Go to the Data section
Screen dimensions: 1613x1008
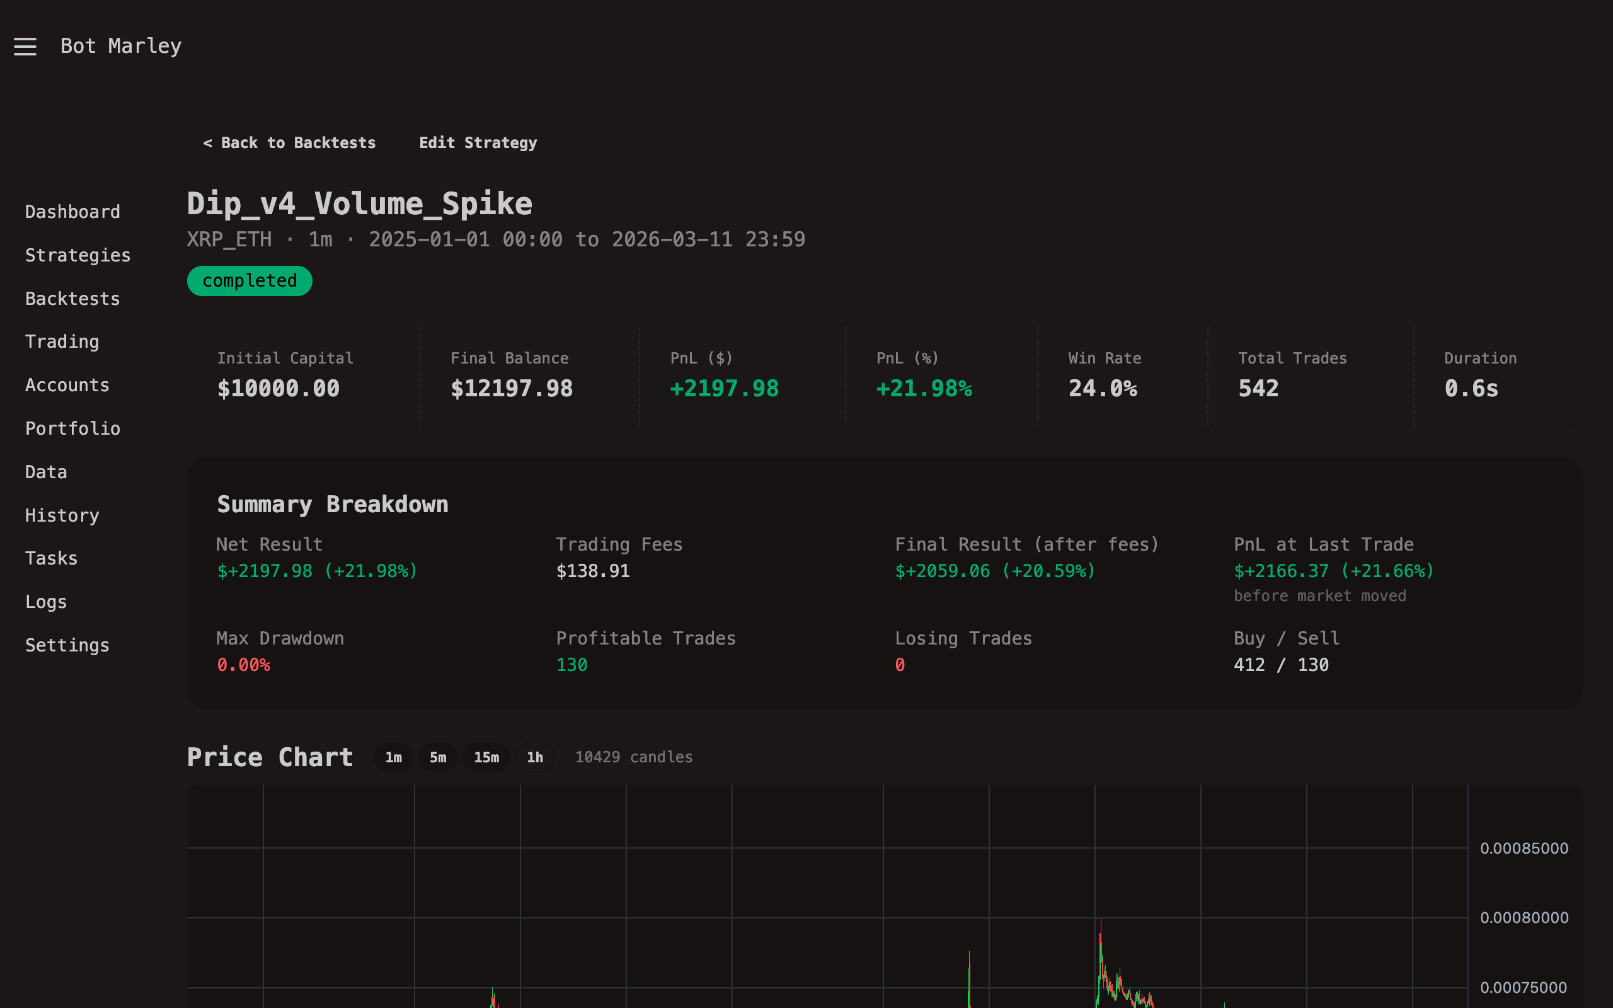45,471
